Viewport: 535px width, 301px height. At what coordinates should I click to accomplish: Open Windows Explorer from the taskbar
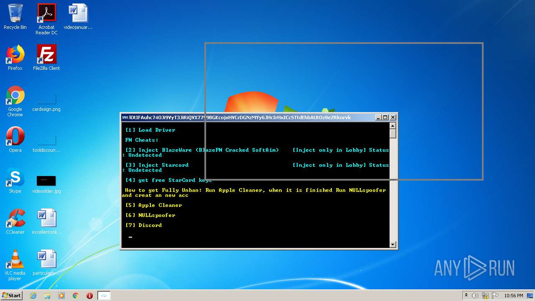(x=47, y=296)
